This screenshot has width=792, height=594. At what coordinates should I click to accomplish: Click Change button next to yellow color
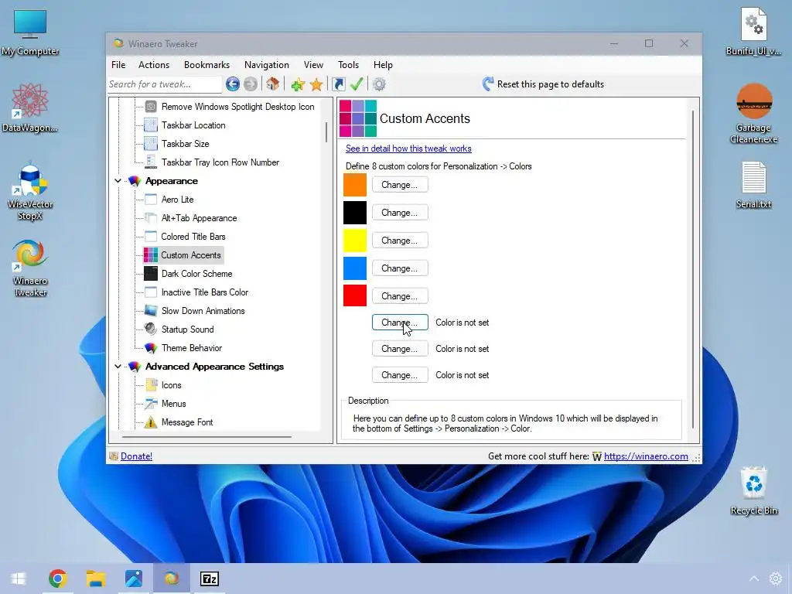click(400, 241)
